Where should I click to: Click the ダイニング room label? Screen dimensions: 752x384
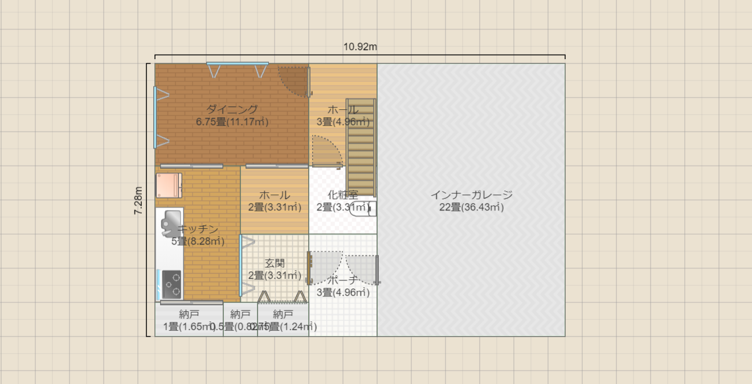point(232,109)
